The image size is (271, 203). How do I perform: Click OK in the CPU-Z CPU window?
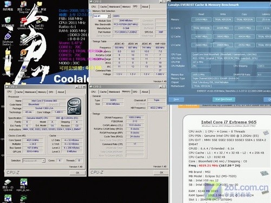(78, 173)
